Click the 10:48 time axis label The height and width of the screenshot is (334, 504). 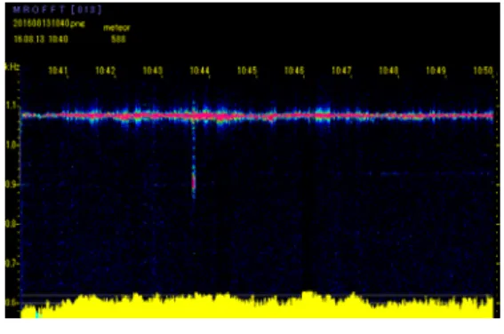388,70
